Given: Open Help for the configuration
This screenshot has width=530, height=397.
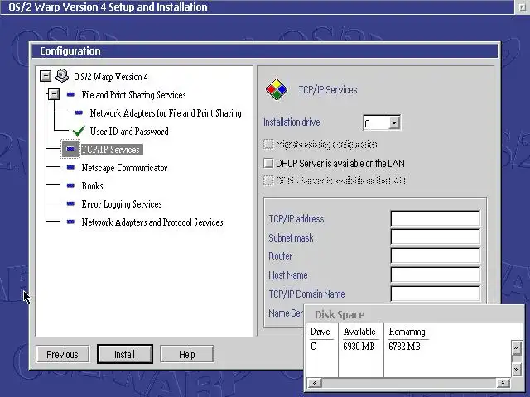Looking at the screenshot, I should [x=187, y=354].
